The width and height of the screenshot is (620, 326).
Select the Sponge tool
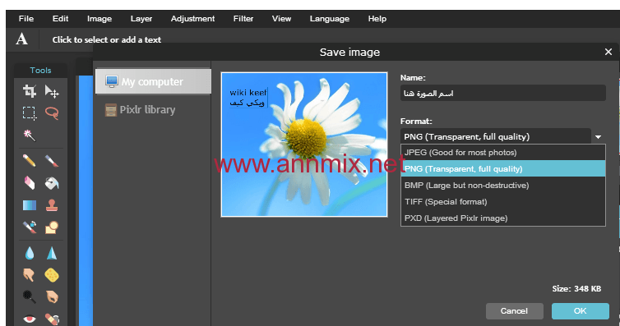pyautogui.click(x=52, y=275)
